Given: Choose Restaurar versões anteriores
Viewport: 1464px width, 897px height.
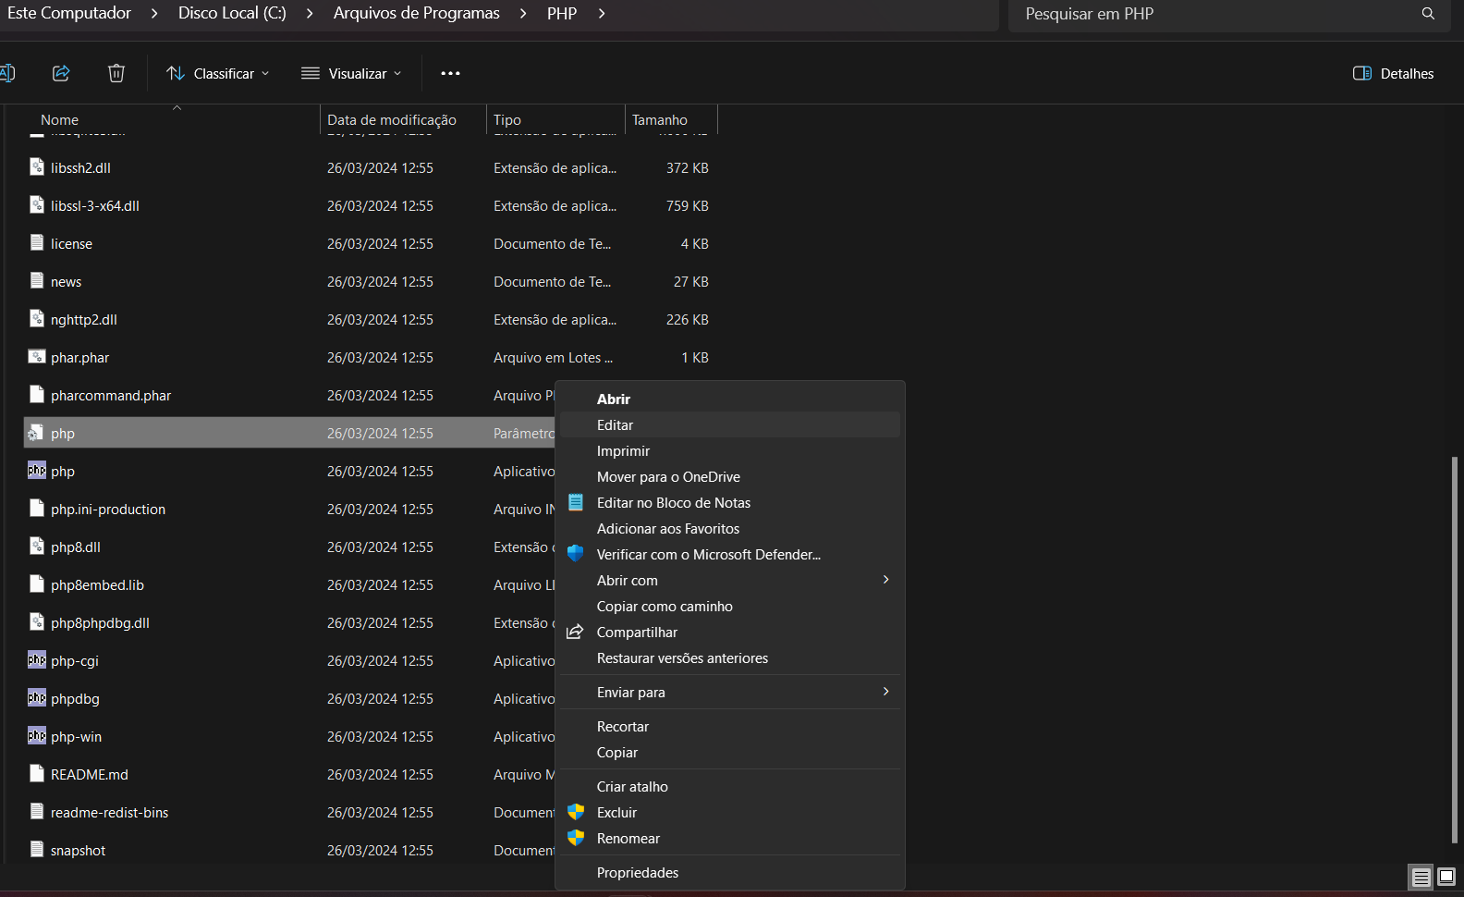Looking at the screenshot, I should [x=730, y=657].
